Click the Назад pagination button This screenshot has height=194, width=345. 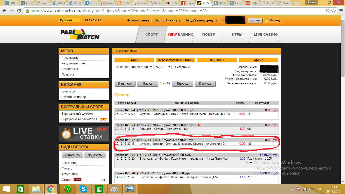pos(147,84)
